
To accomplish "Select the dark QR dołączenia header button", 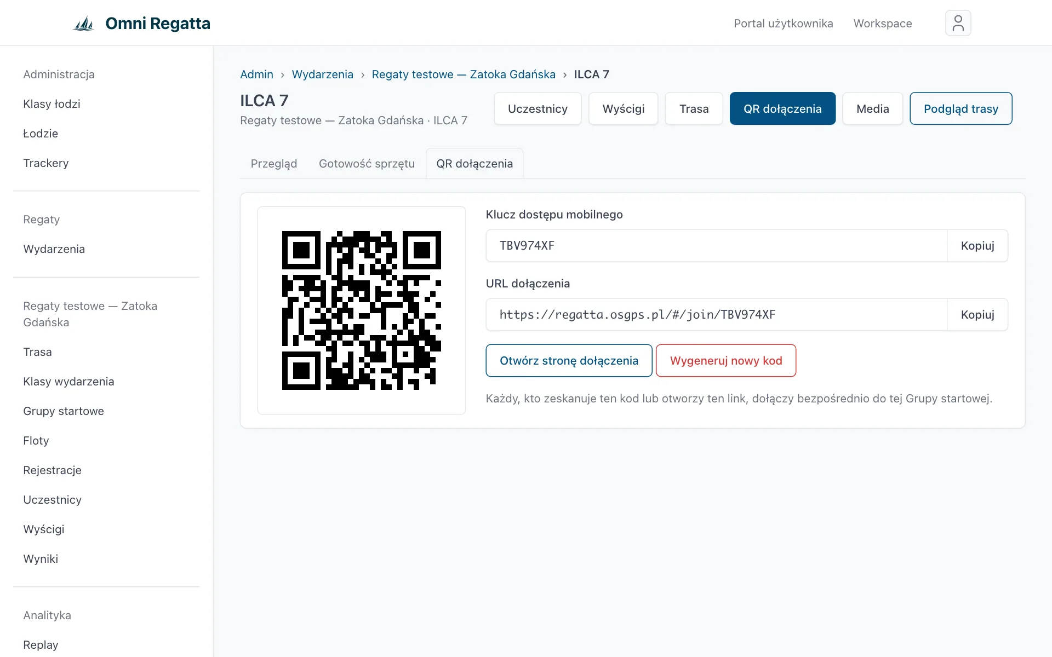I will [x=782, y=108].
